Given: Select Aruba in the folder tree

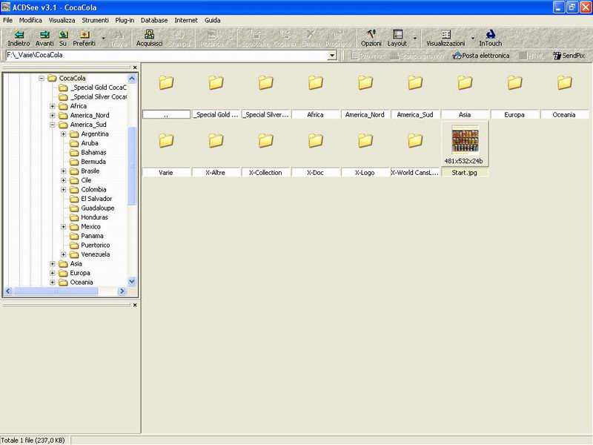Looking at the screenshot, I should click(x=90, y=143).
